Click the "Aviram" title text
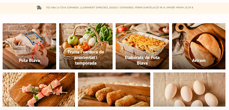 tap(199, 60)
